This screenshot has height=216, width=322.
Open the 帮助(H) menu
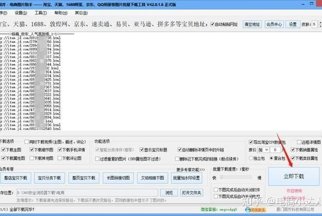click(x=61, y=13)
